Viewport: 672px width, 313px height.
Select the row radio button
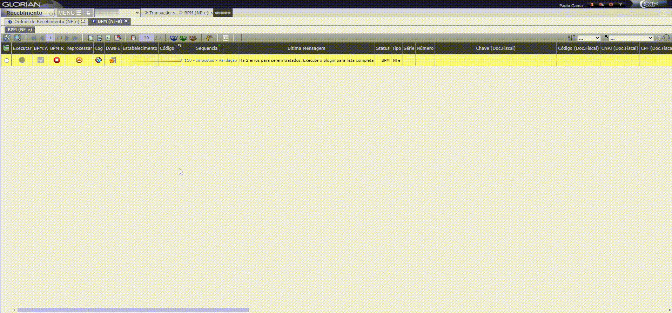pos(7,61)
